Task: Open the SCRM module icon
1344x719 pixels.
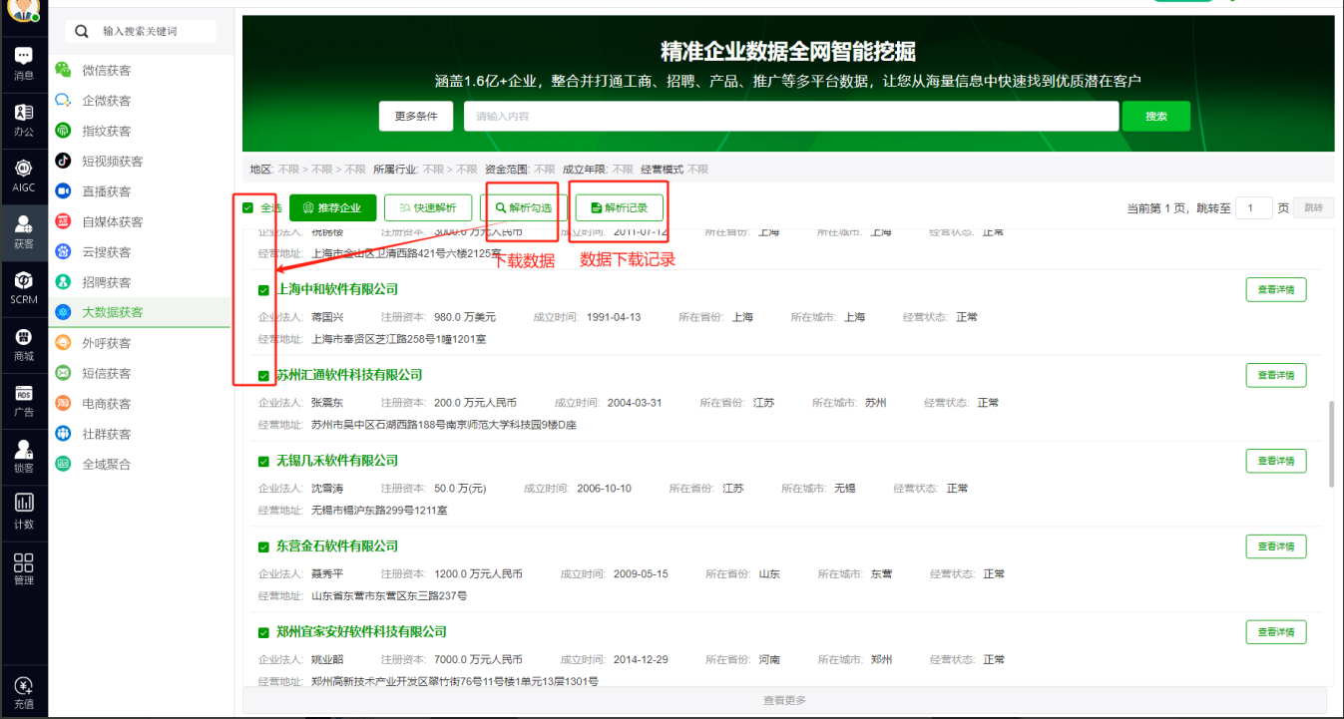Action: [24, 287]
